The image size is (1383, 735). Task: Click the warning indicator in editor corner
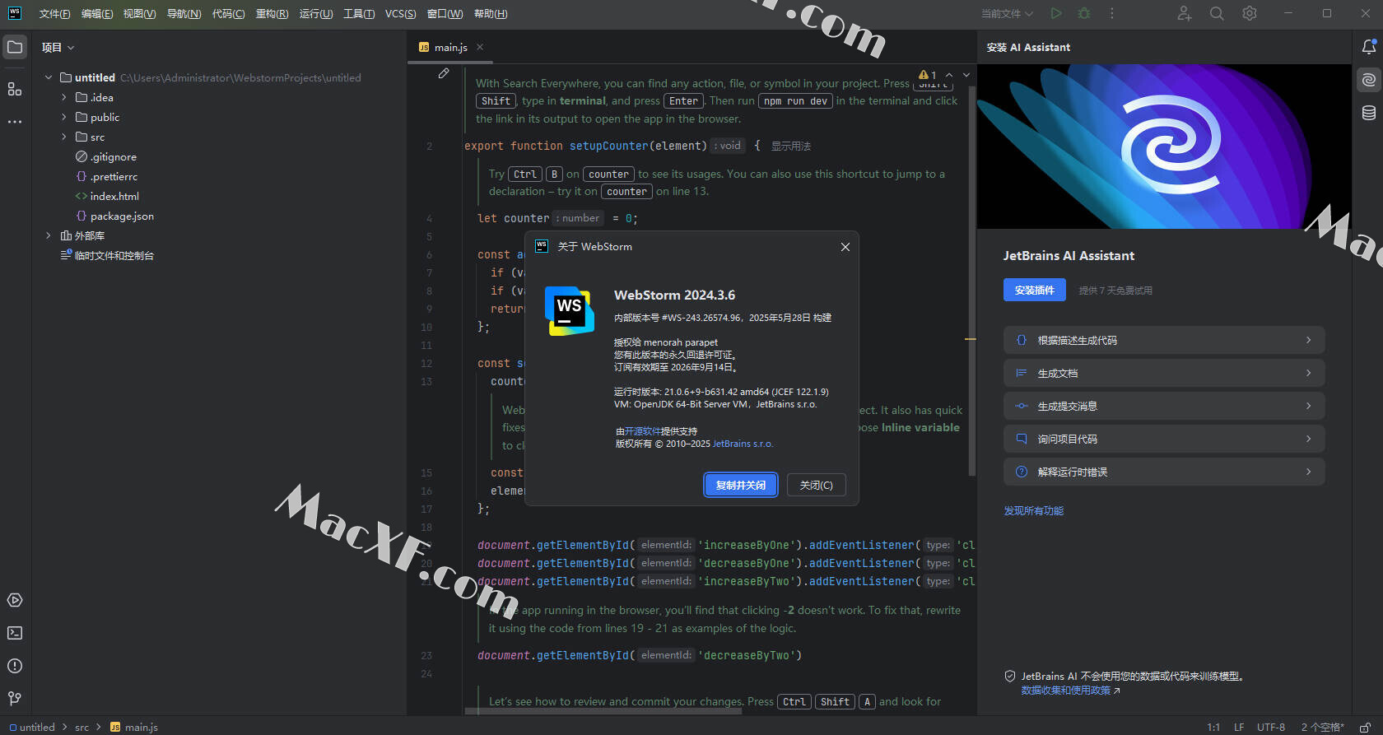click(928, 75)
